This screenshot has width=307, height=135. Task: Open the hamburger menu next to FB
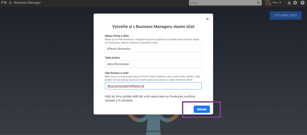[10, 3]
